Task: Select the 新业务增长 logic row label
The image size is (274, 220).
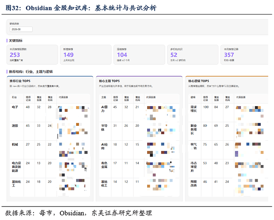Action: click(194, 129)
